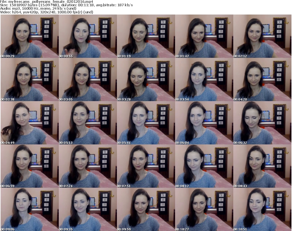The image size is (292, 231).
Task: Open the frame stamped 00:01:19
Action: coord(146,36)
